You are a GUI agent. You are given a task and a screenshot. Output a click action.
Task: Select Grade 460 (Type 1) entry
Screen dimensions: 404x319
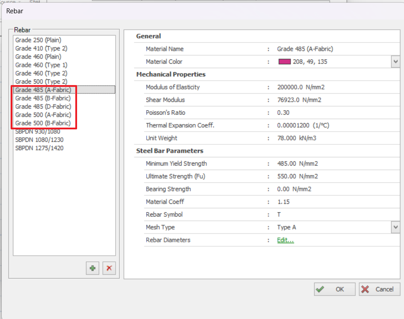[x=41, y=65]
